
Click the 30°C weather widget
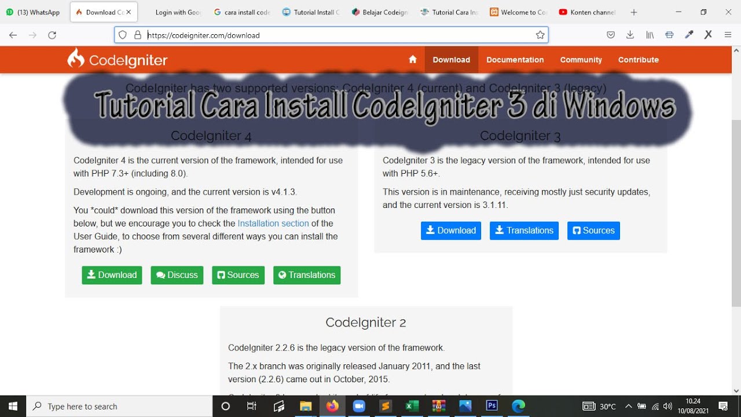coord(600,407)
